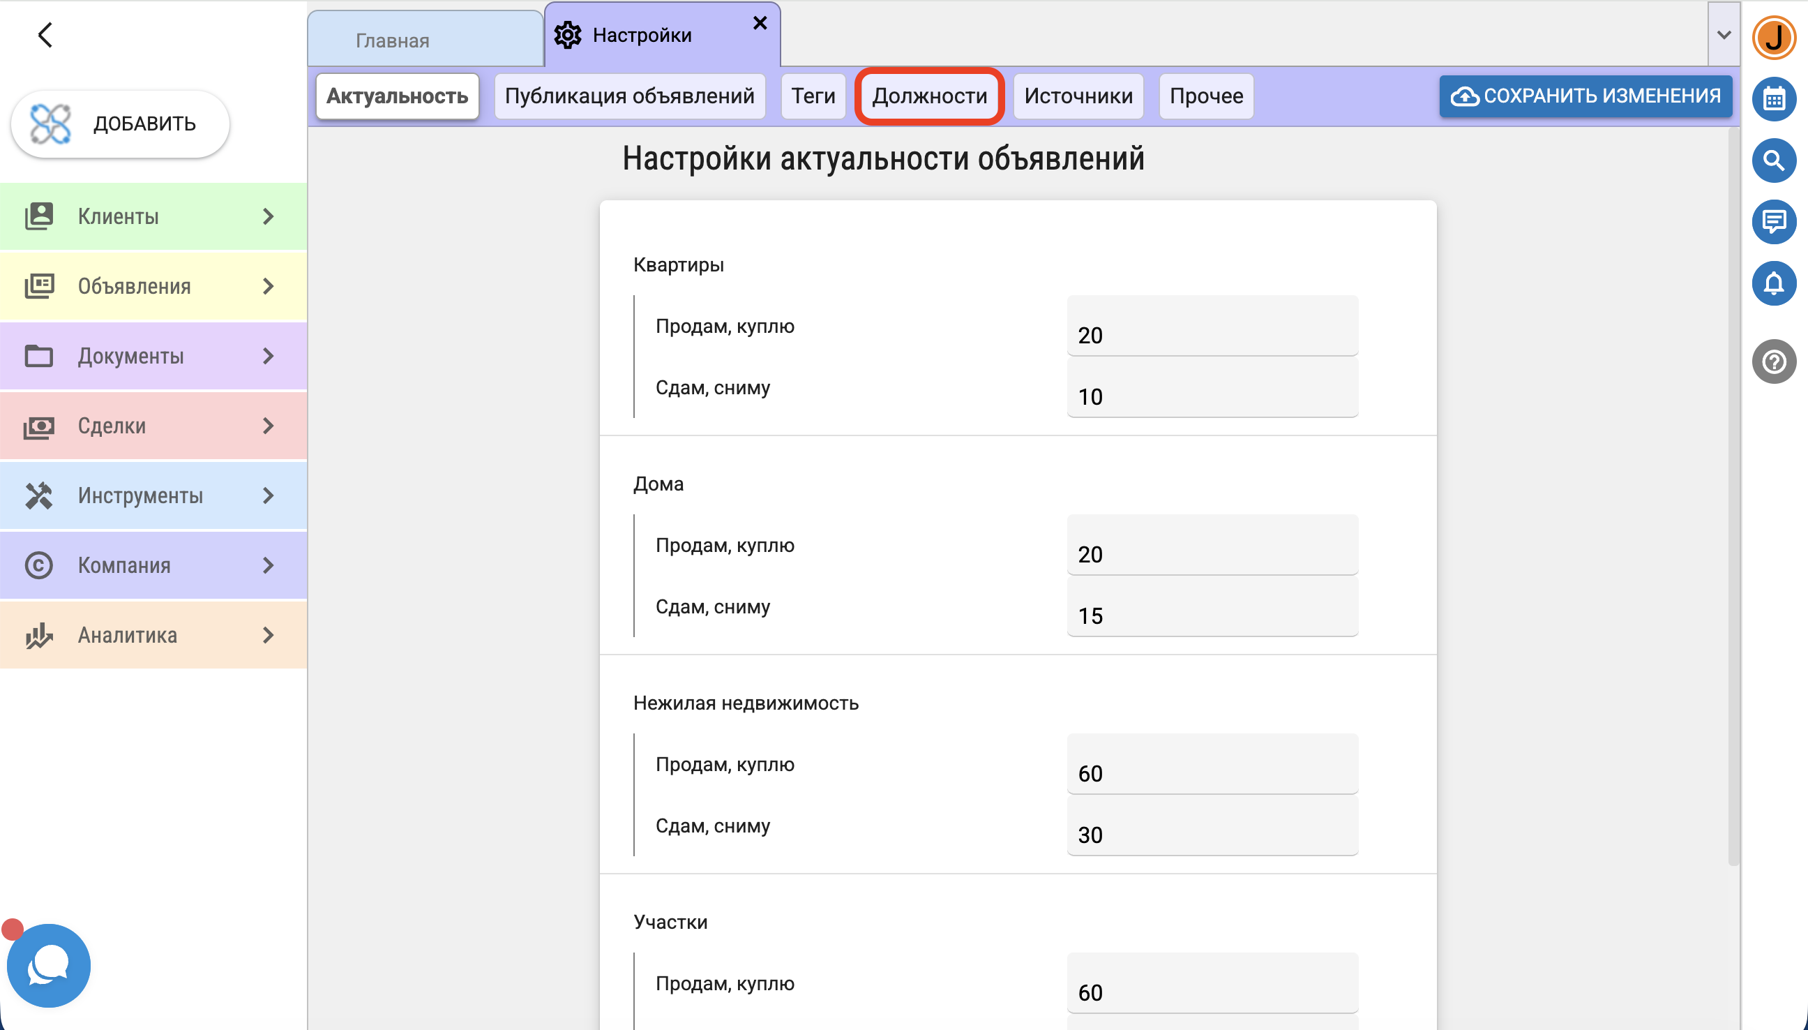Open the tabs list dropdown arrow

[x=1723, y=35]
